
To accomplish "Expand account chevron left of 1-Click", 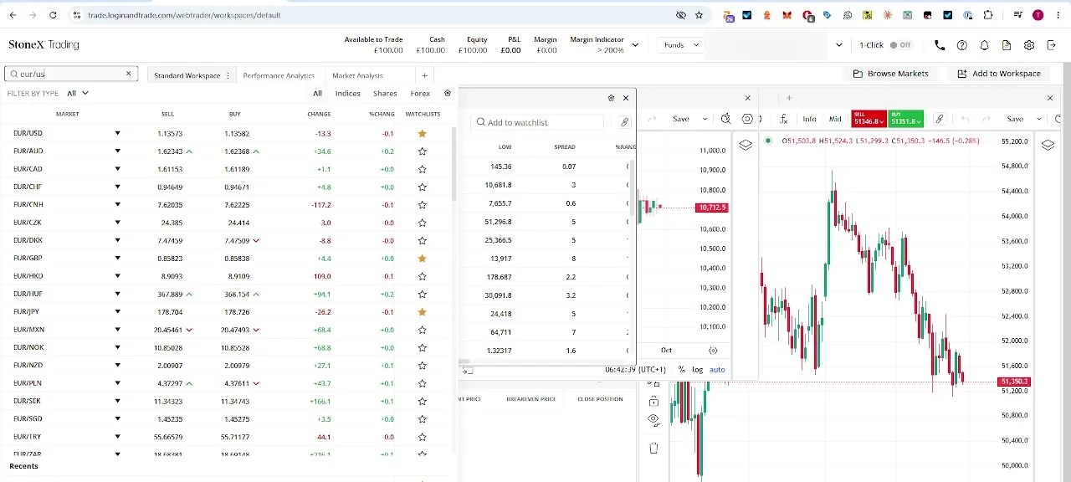I will click(x=839, y=45).
